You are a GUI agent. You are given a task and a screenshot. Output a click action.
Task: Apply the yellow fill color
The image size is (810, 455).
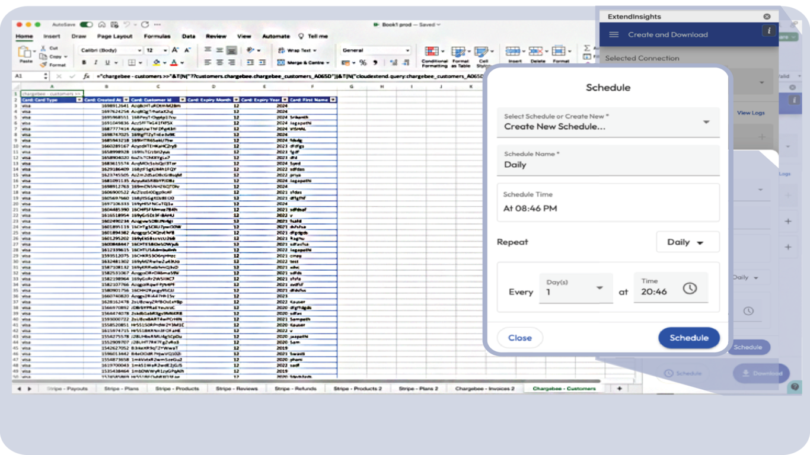tap(156, 63)
